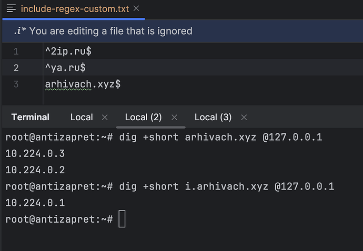Image resolution: width=363 pixels, height=251 pixels.
Task: Click the dig +short arhivach.xyz command line
Action: pos(164,137)
